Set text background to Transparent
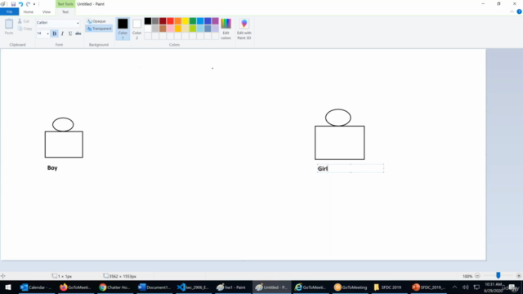This screenshot has height=294, width=523. (99, 29)
